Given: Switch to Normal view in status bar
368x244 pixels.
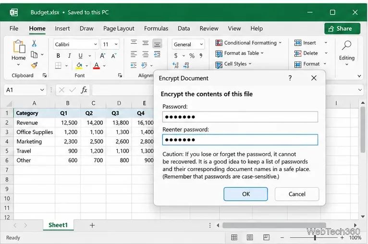Looking at the screenshot, I should (x=234, y=237).
